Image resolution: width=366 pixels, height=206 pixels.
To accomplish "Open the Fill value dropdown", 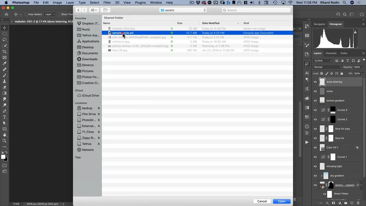I will pos(363,74).
